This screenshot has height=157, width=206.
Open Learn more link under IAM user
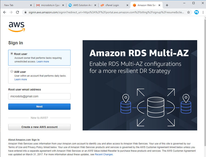(21, 79)
